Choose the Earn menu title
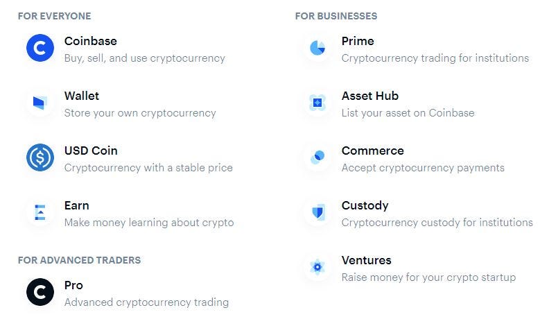The width and height of the screenshot is (549, 326). 77,205
